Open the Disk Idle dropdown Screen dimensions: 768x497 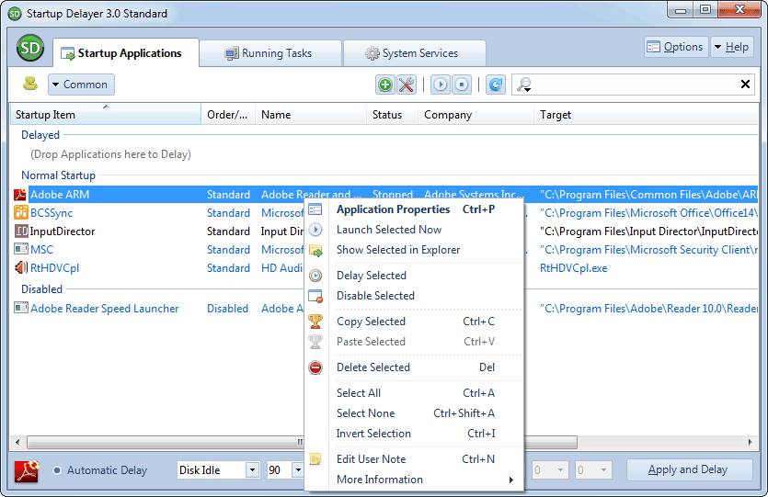pyautogui.click(x=252, y=470)
